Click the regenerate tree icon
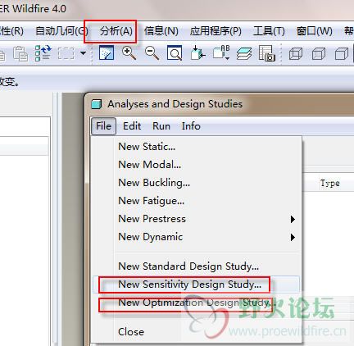The width and height of the screenshot is (354, 346). pyautogui.click(x=43, y=53)
